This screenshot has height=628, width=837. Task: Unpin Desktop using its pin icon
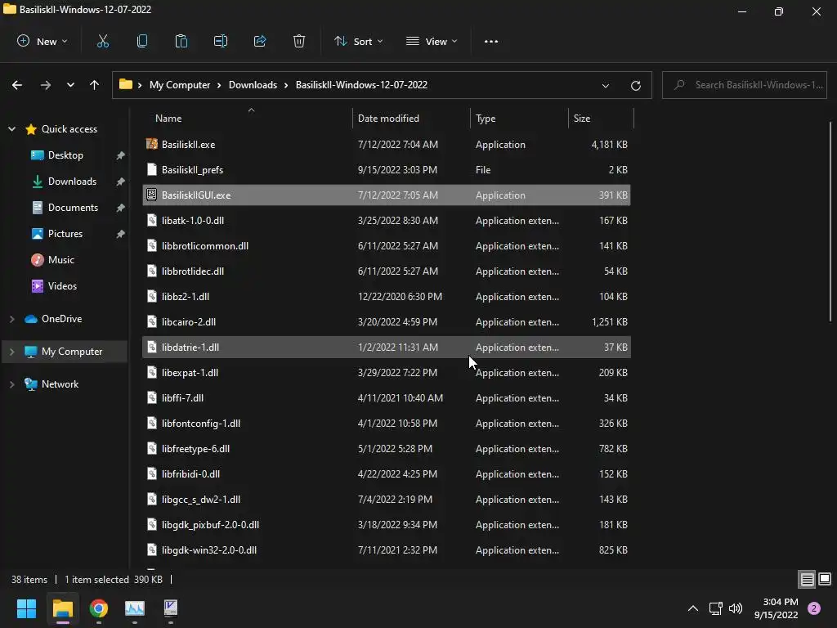121,155
